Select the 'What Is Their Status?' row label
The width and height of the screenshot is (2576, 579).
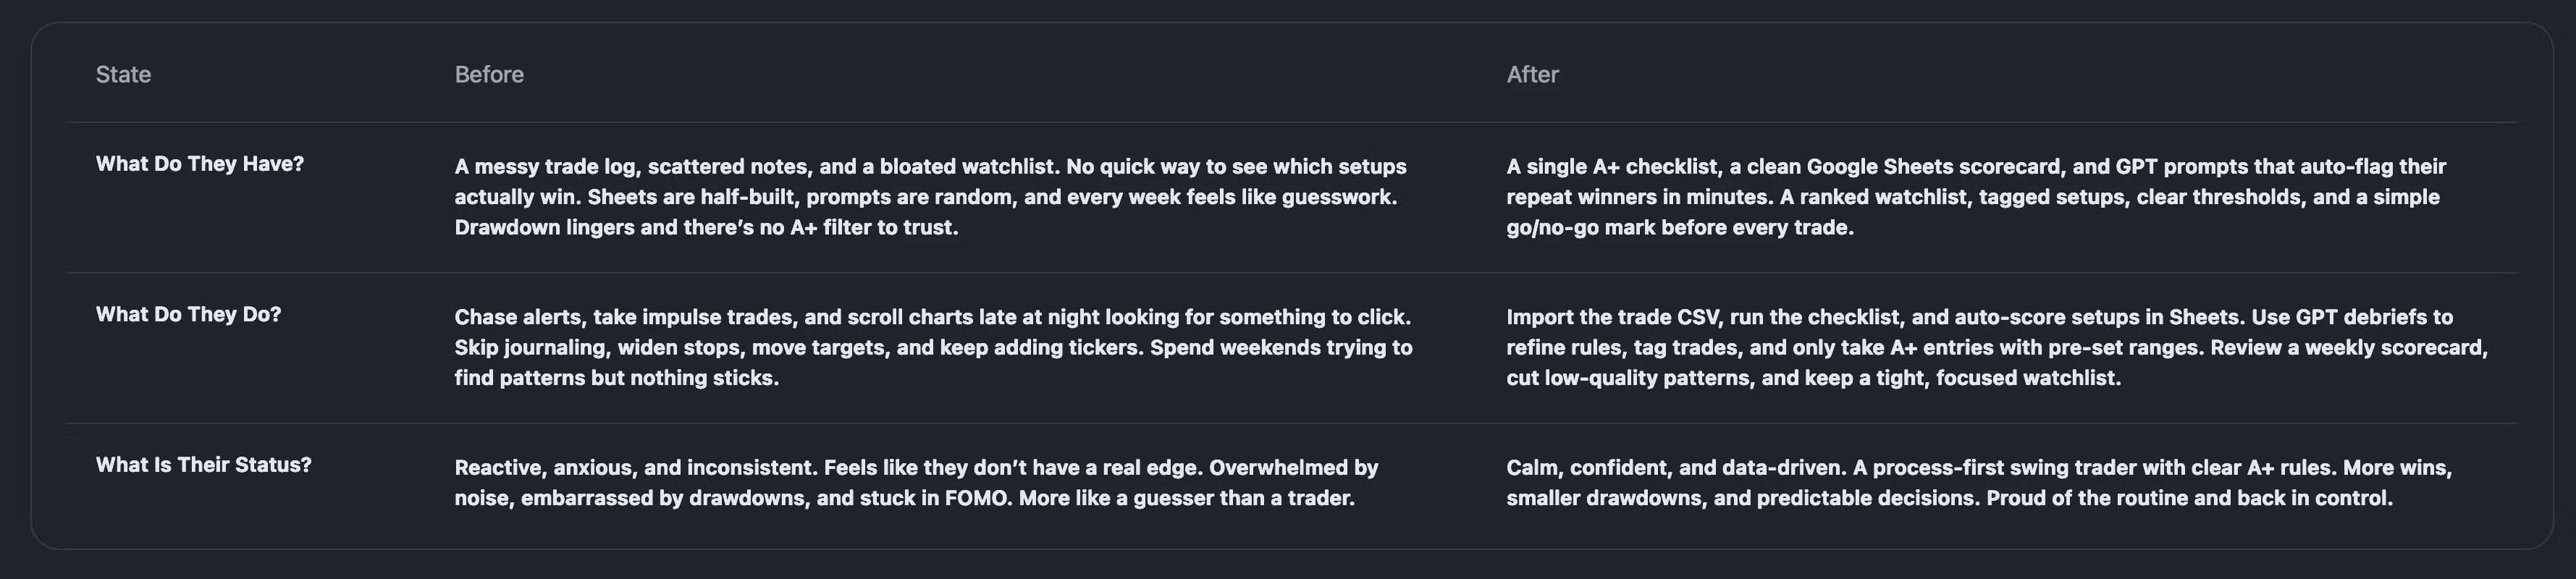tap(203, 465)
